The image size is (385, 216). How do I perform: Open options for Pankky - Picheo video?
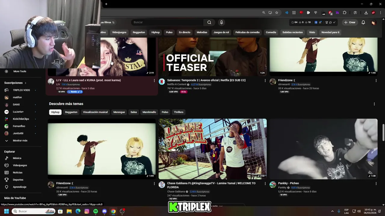pos(376,183)
